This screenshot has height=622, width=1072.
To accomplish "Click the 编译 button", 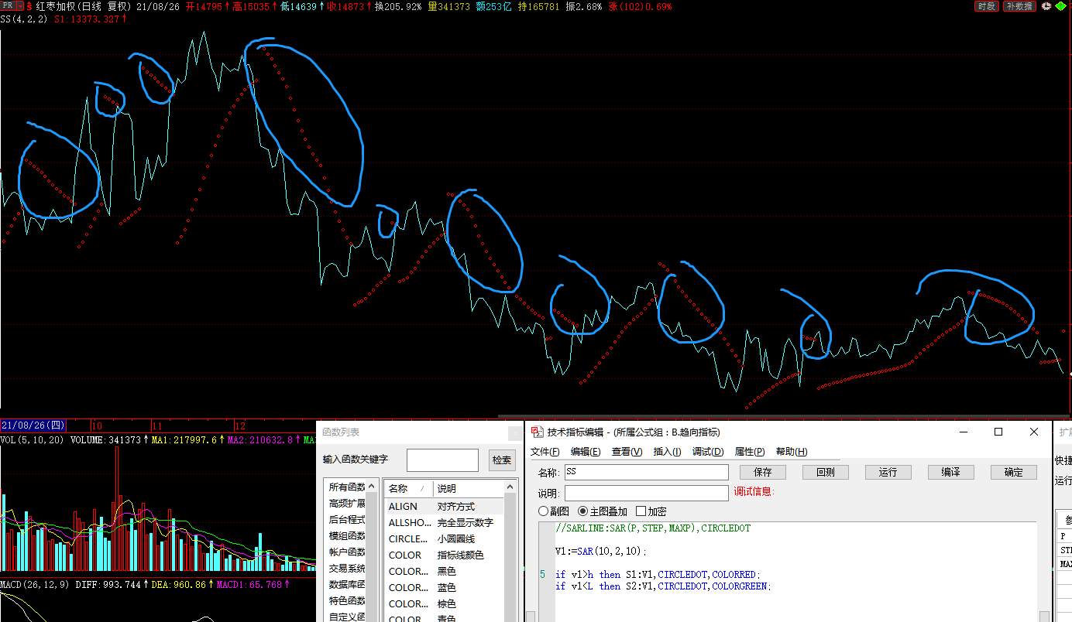I will pyautogui.click(x=951, y=472).
